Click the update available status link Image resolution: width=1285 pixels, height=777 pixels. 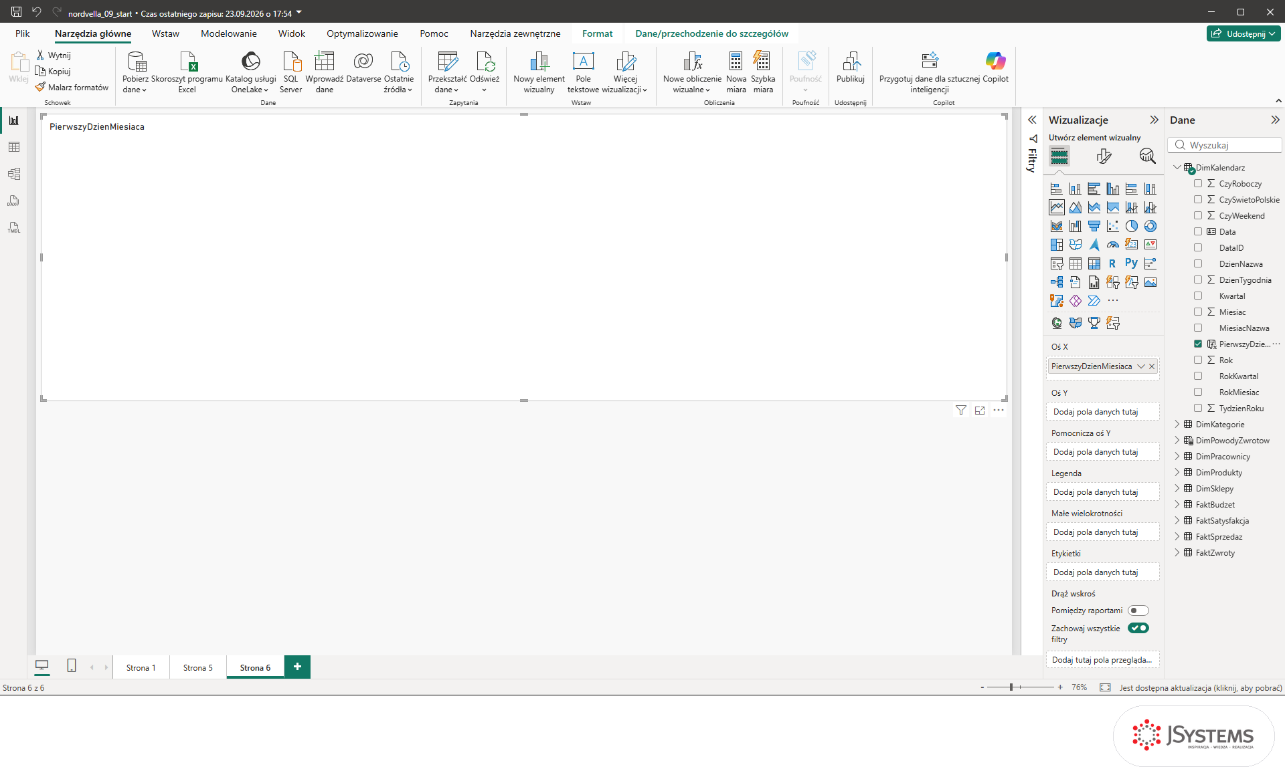1201,687
